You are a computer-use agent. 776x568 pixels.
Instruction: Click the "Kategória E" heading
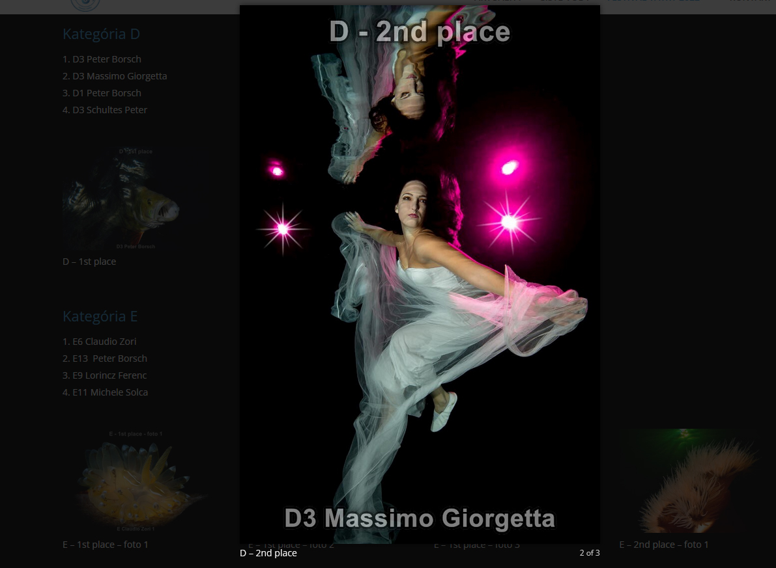(x=100, y=316)
